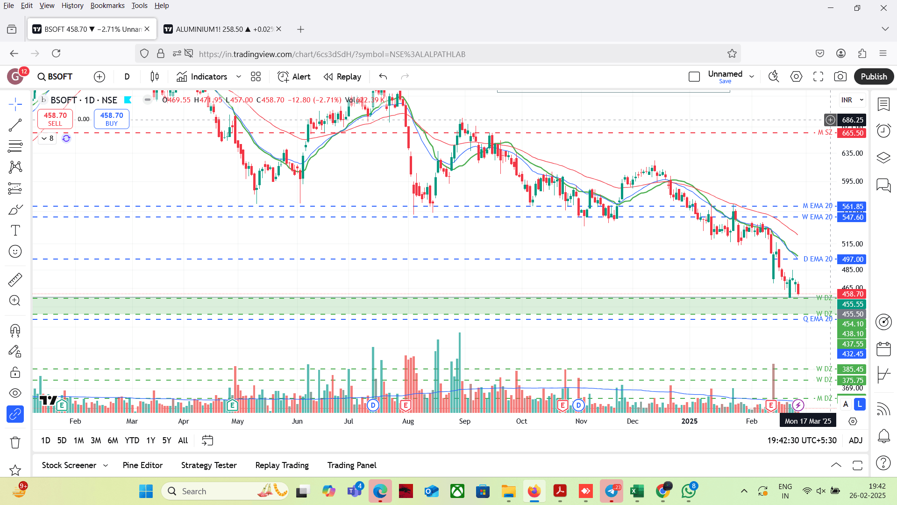Open Excel from the taskbar

[637, 491]
